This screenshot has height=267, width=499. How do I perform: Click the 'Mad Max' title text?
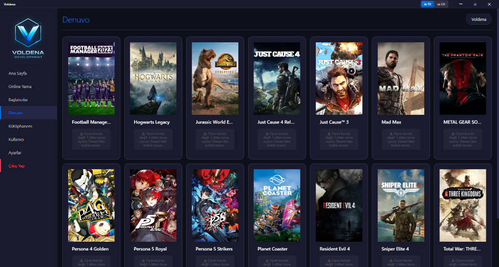[x=391, y=122]
